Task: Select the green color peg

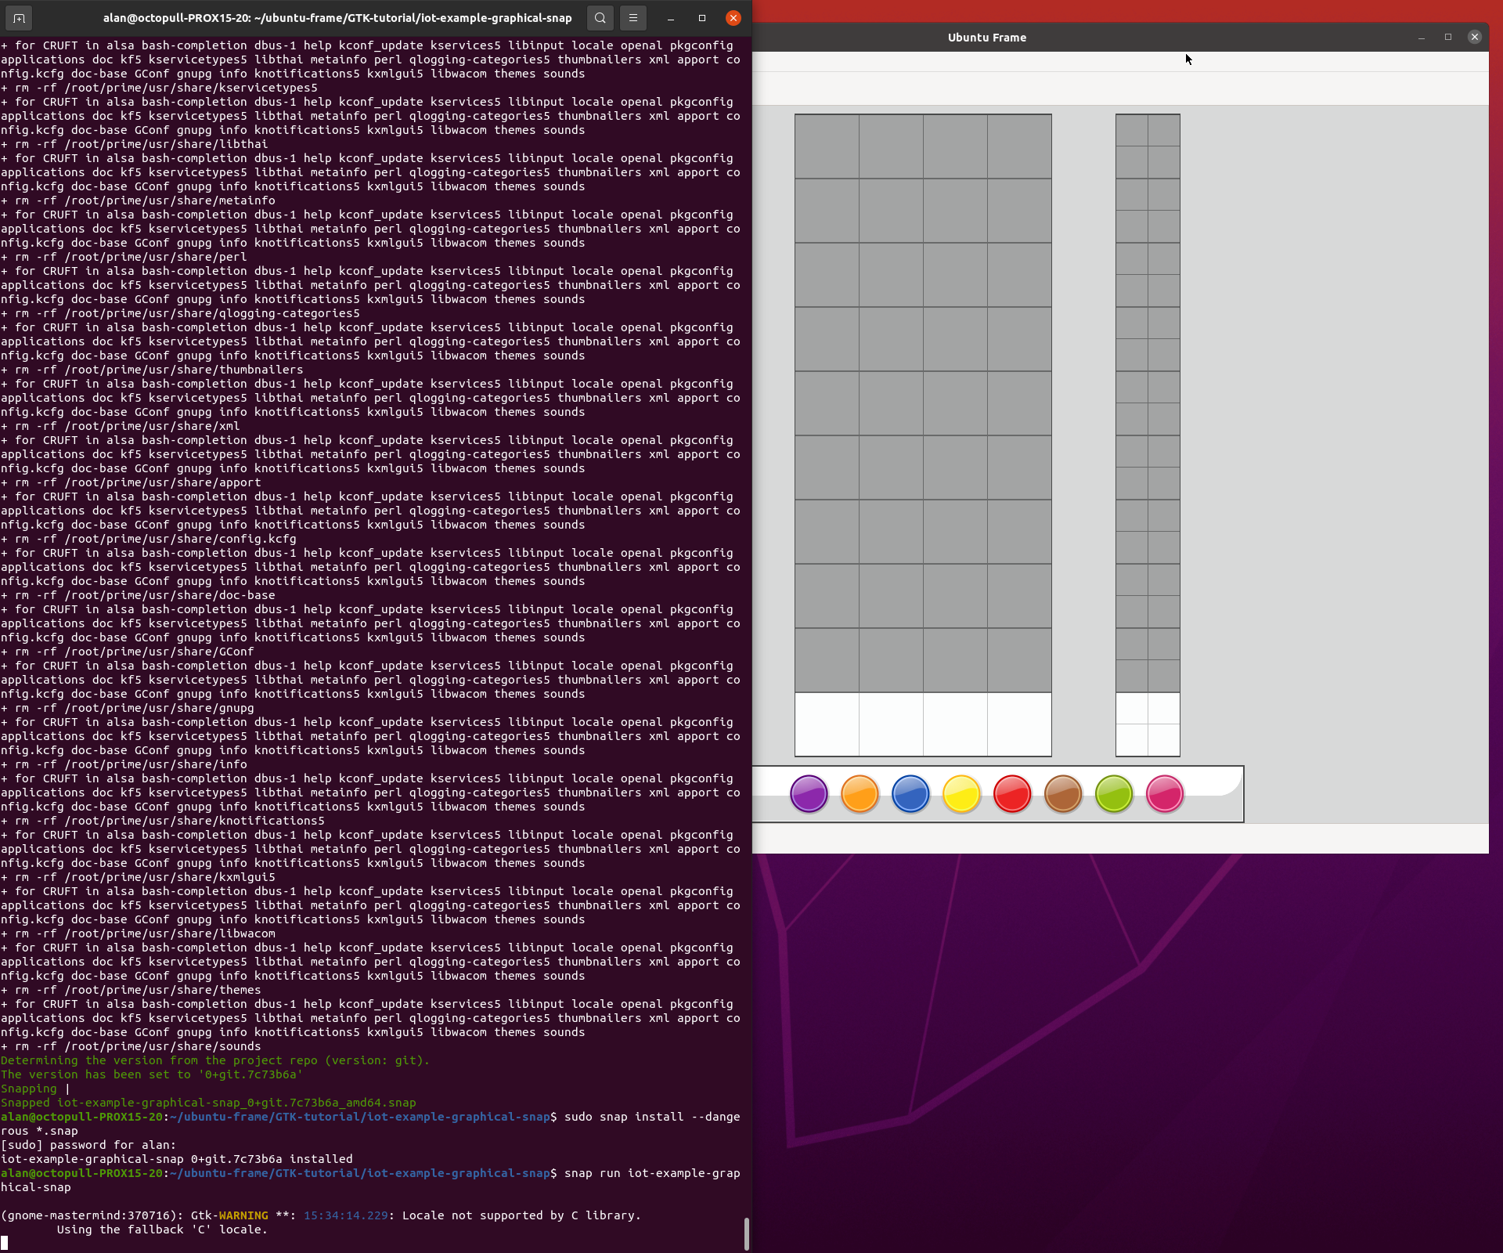Action: click(1114, 793)
